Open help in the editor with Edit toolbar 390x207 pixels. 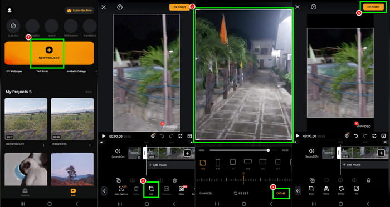tap(120, 7)
